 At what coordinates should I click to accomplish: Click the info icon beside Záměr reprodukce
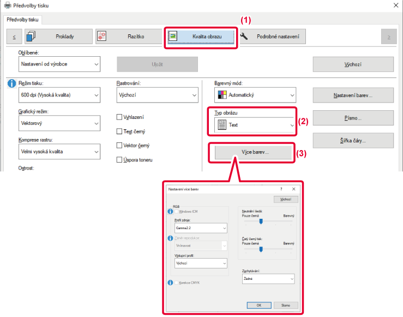(171, 237)
